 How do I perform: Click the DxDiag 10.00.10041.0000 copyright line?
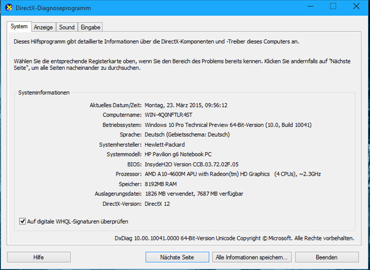click(234, 239)
